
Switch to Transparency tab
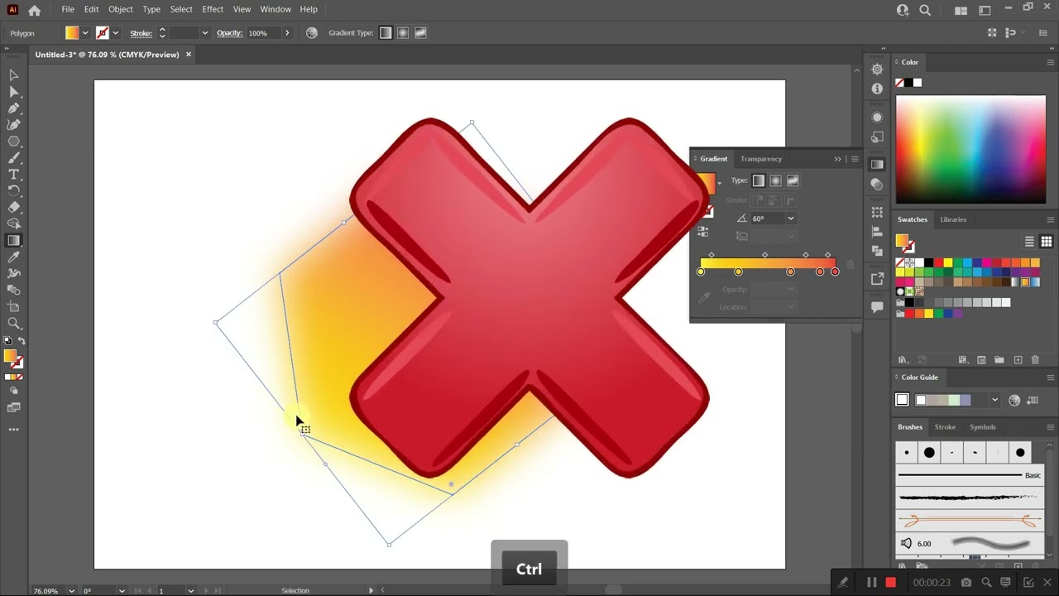(761, 159)
